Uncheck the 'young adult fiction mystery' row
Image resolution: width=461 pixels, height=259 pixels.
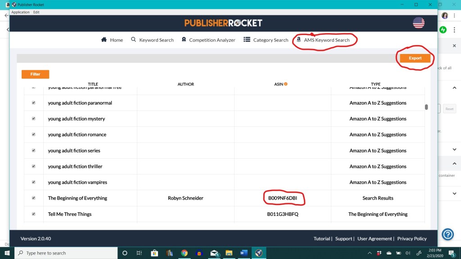pyautogui.click(x=33, y=119)
